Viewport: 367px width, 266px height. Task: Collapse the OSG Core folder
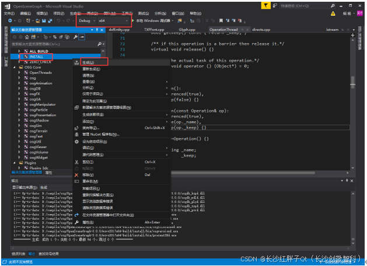point(14,67)
